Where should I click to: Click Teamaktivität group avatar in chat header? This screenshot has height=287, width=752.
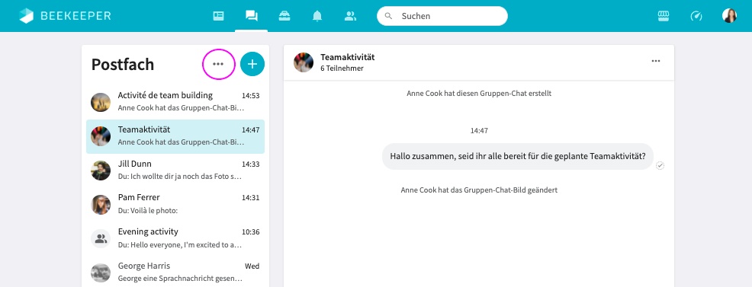tap(304, 62)
